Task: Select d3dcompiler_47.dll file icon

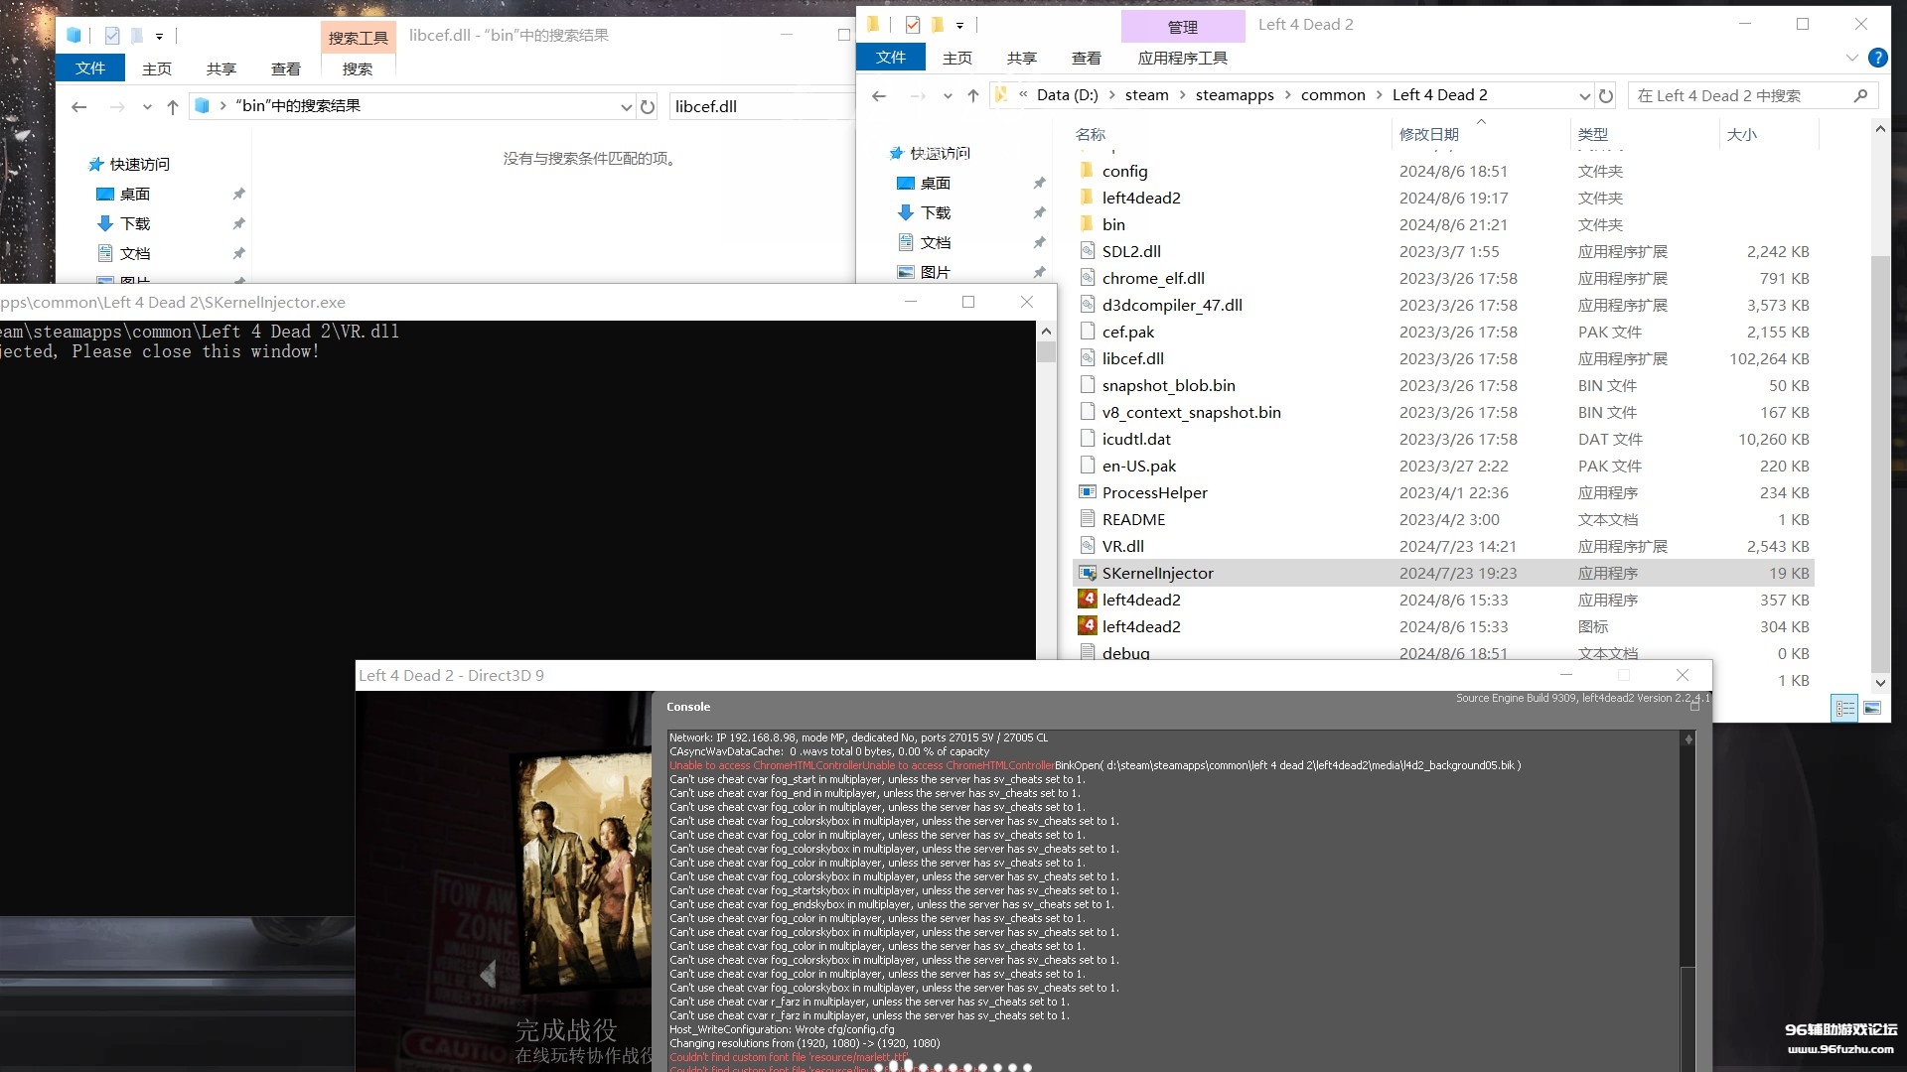Action: (x=1088, y=305)
